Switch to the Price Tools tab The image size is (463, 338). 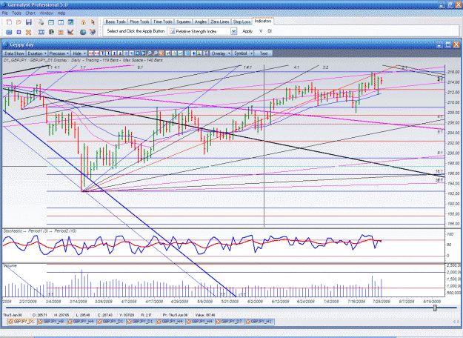[139, 21]
